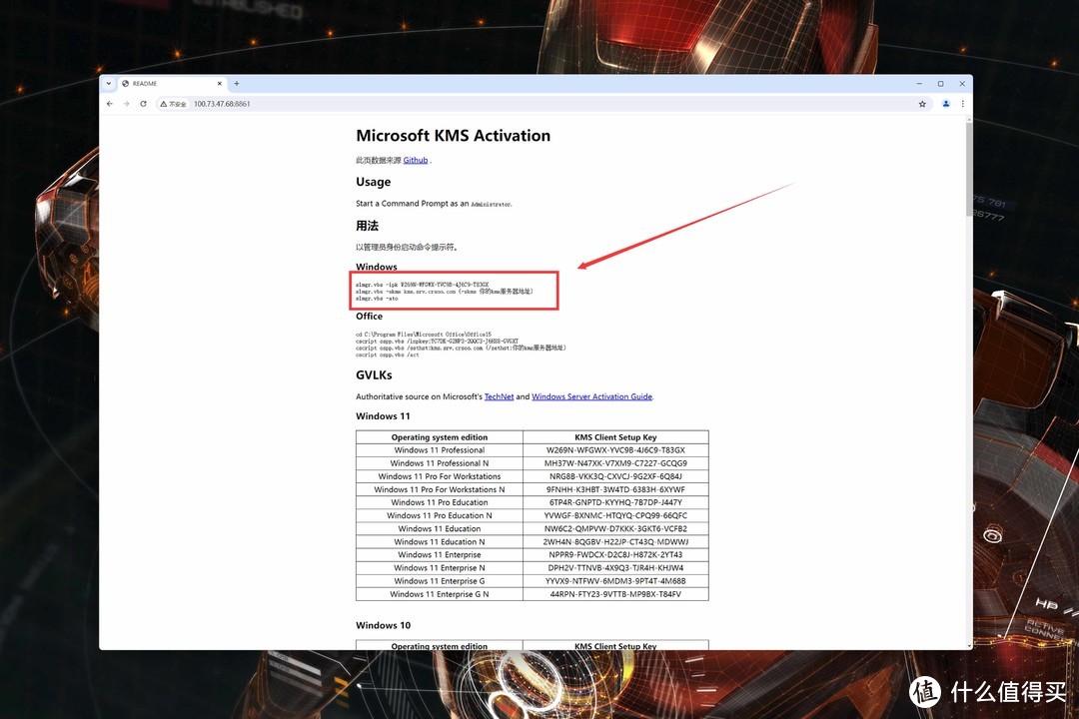Bookmark this page with the star icon
1079x719 pixels.
click(x=922, y=104)
